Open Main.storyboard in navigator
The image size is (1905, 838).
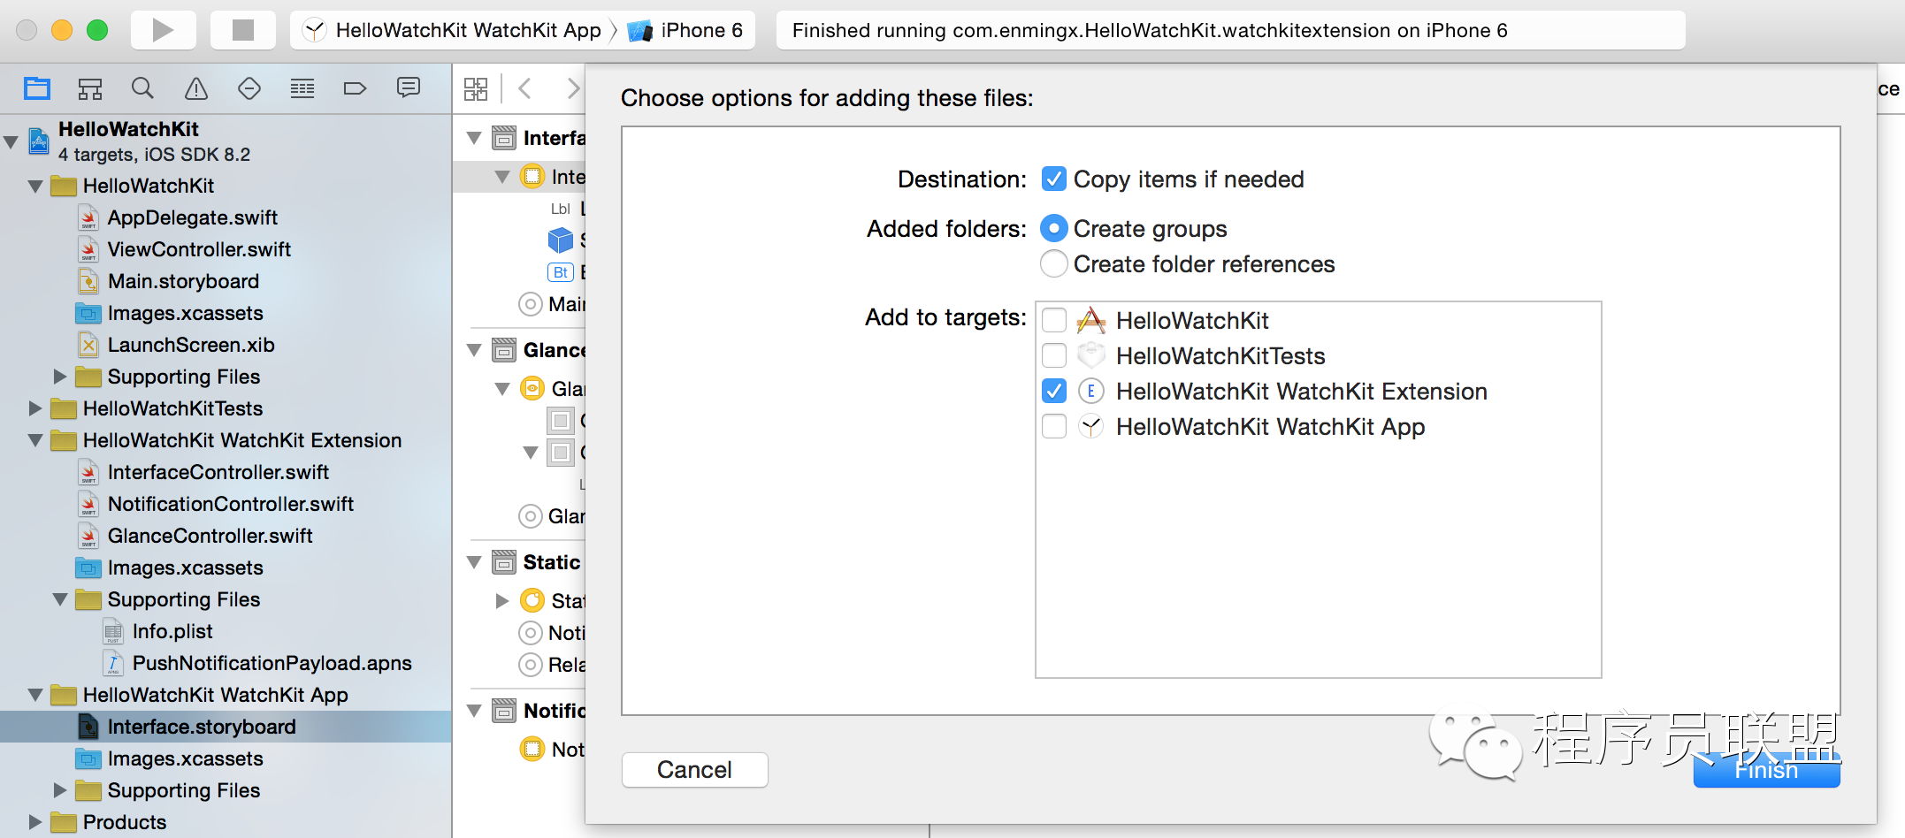point(183,281)
